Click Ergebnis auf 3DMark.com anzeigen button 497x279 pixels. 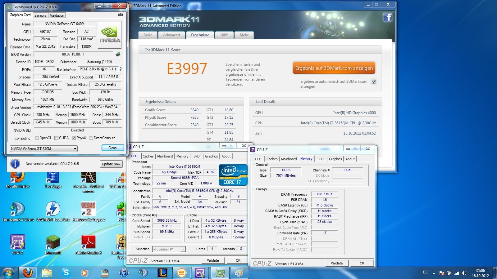[x=334, y=68]
